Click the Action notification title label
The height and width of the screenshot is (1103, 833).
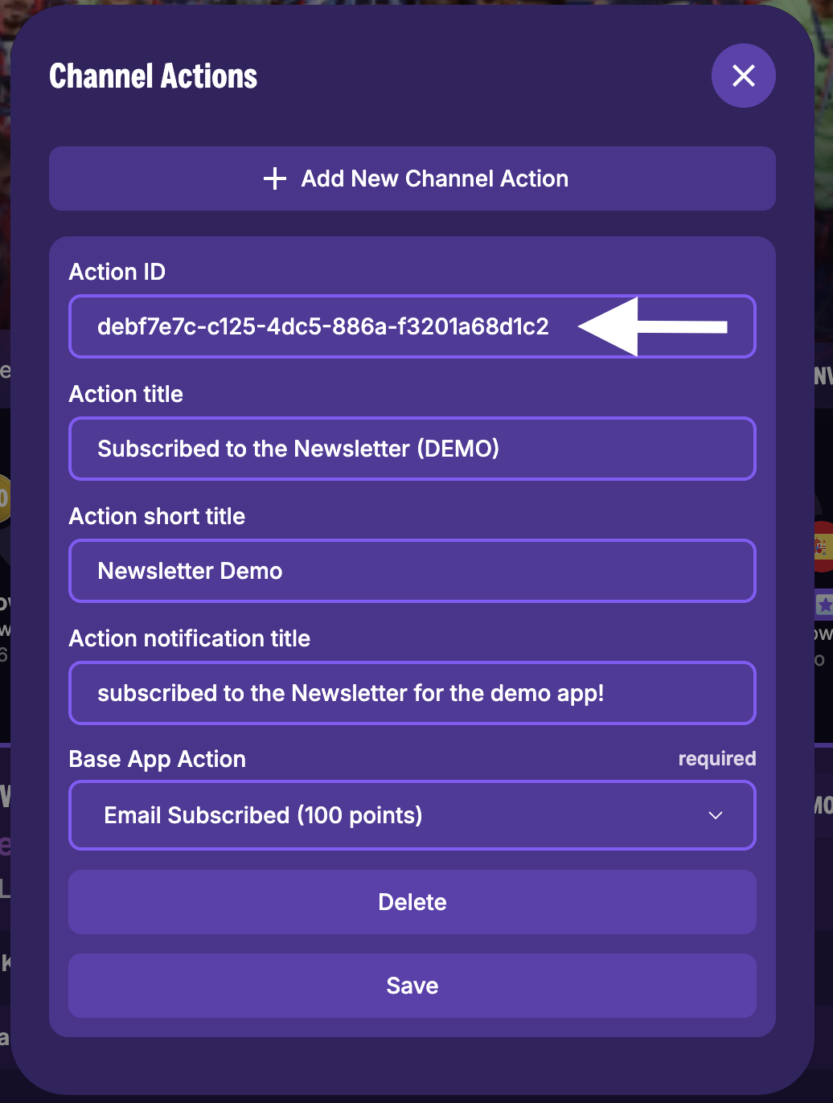[190, 638]
